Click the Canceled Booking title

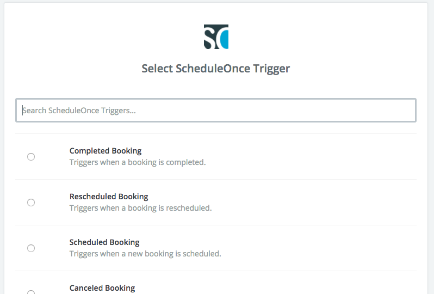[x=102, y=288]
